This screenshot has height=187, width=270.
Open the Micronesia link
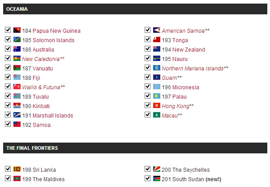tap(186, 87)
